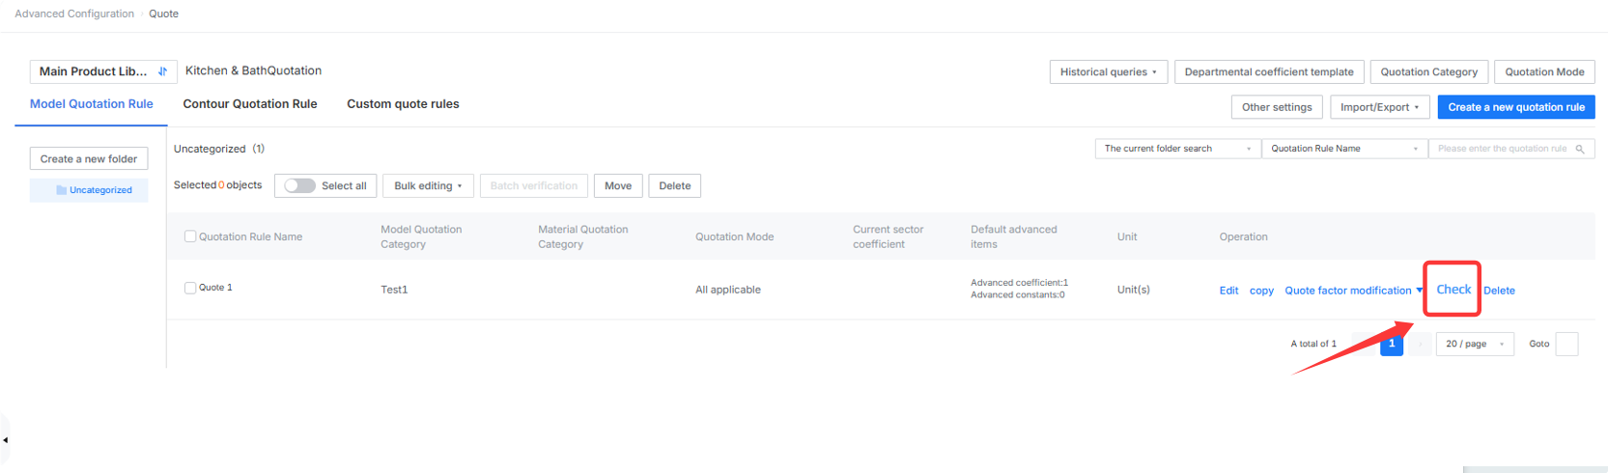The image size is (1608, 473).
Task: Click the search magnifier icon
Action: click(x=1580, y=149)
